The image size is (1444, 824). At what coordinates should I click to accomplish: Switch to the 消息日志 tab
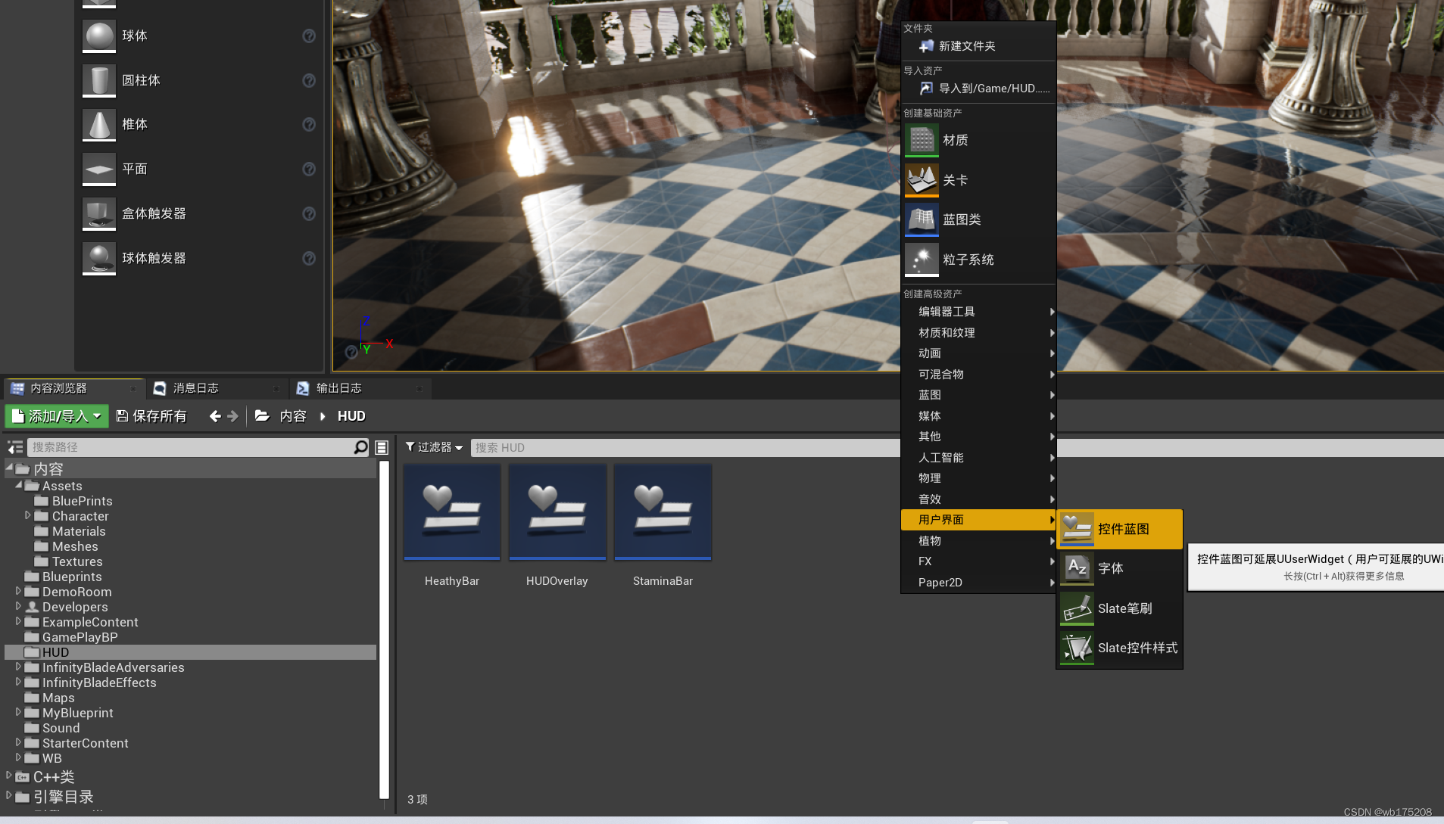pyautogui.click(x=195, y=388)
